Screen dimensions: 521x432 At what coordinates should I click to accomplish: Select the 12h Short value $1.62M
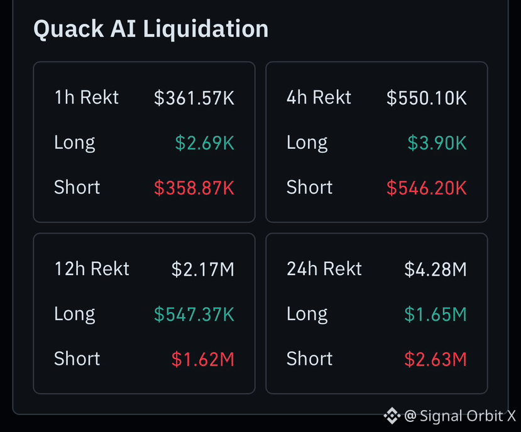click(203, 359)
